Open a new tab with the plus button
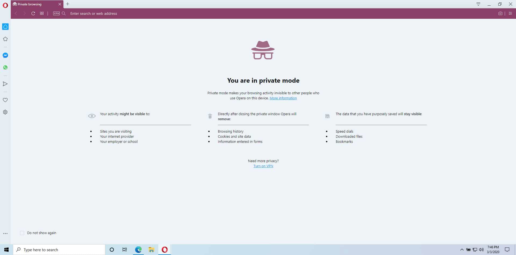Screen dimensions: 516x255 (x=68, y=4)
